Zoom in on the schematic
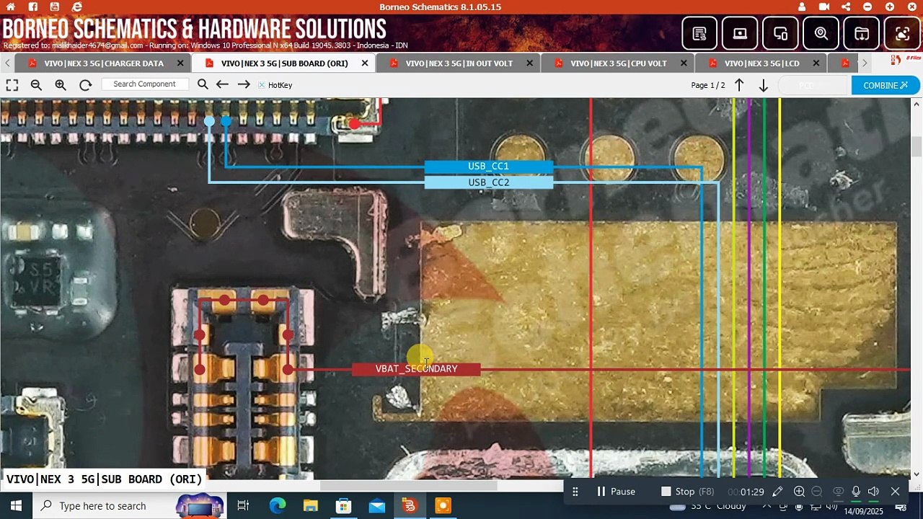The image size is (923, 519). [x=61, y=85]
